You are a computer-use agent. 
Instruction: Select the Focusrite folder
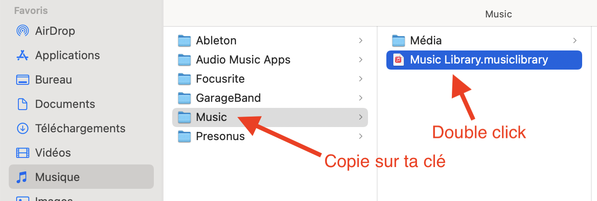click(220, 79)
